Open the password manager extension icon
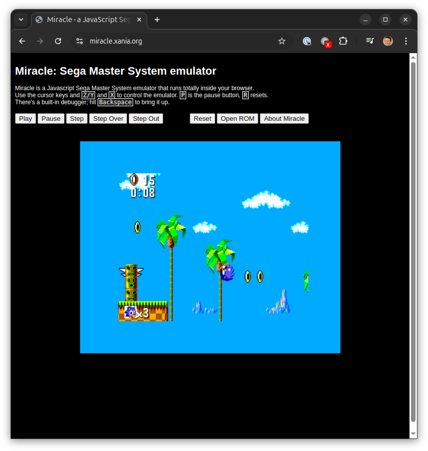Viewport: 428px width, 451px height. pyautogui.click(x=307, y=42)
